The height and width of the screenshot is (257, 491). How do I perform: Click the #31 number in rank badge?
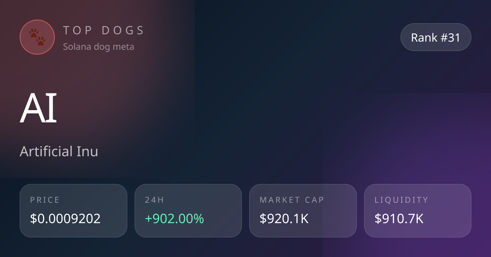coord(450,38)
